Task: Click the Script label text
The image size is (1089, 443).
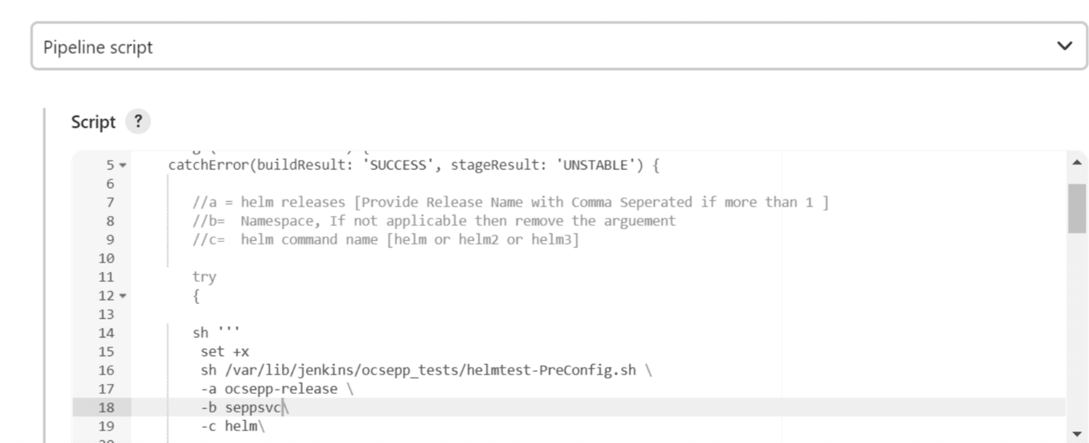Action: [x=93, y=121]
